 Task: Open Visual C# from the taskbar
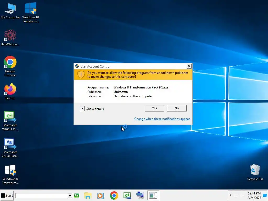coord(127,195)
